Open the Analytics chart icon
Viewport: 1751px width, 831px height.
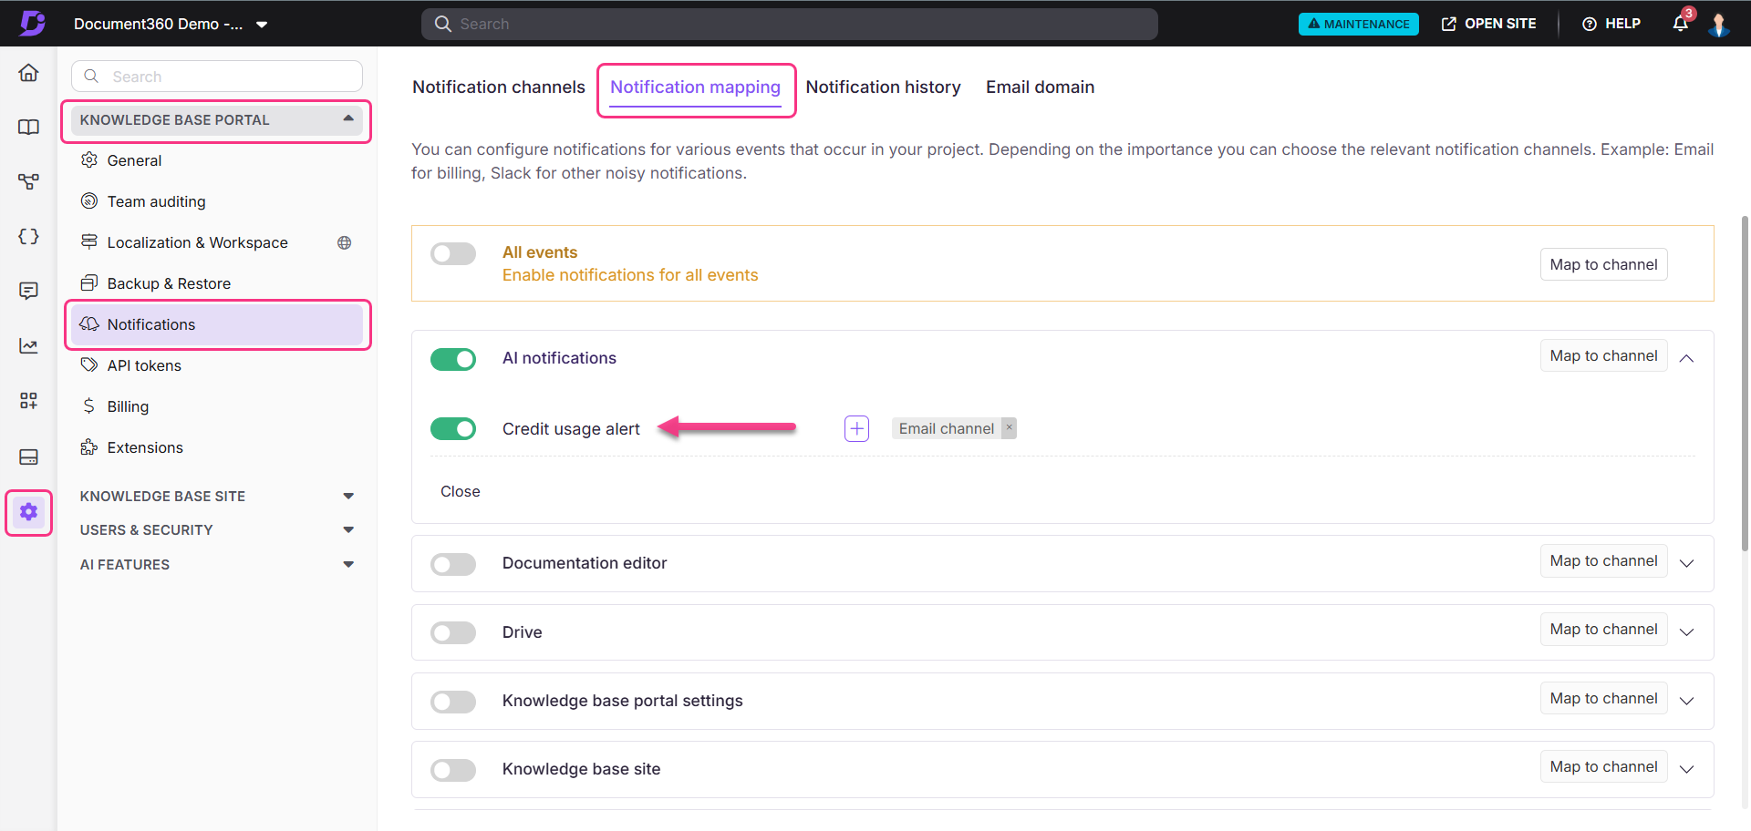click(x=28, y=346)
